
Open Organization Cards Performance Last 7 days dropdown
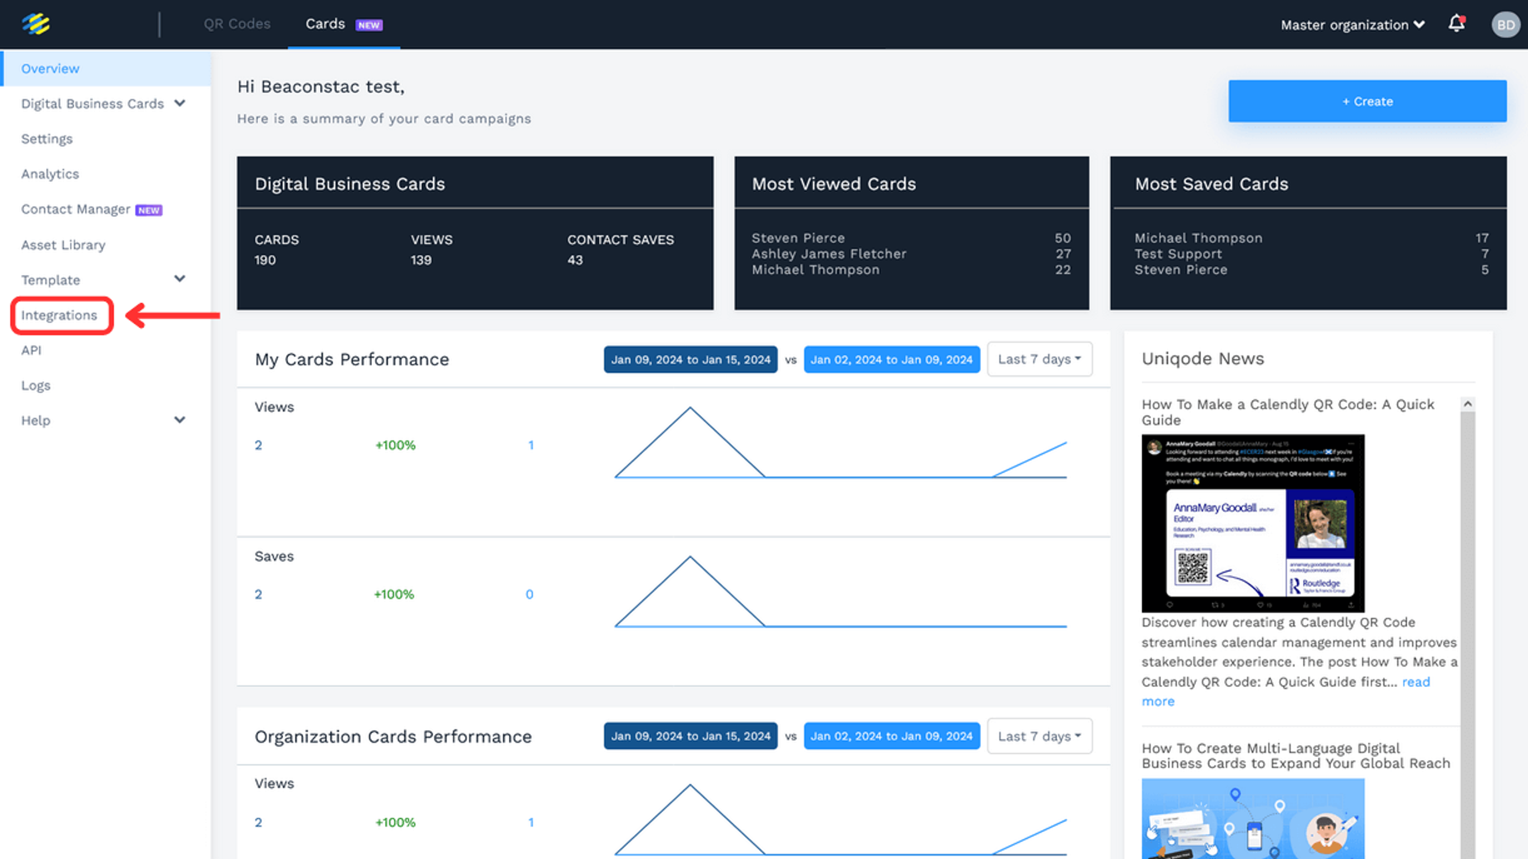point(1039,736)
